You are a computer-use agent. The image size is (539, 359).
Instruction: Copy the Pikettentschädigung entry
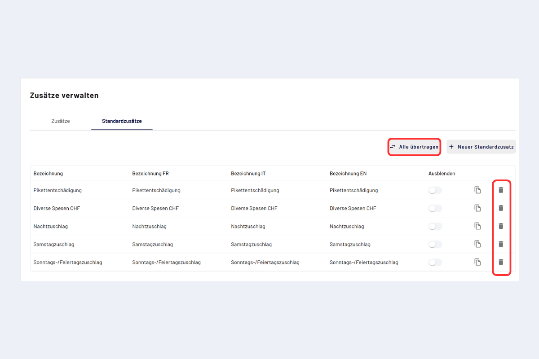(x=477, y=190)
